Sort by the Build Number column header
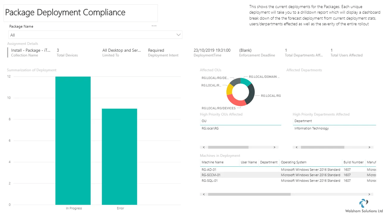Viewport: 386px width, 218px height. coord(354,162)
